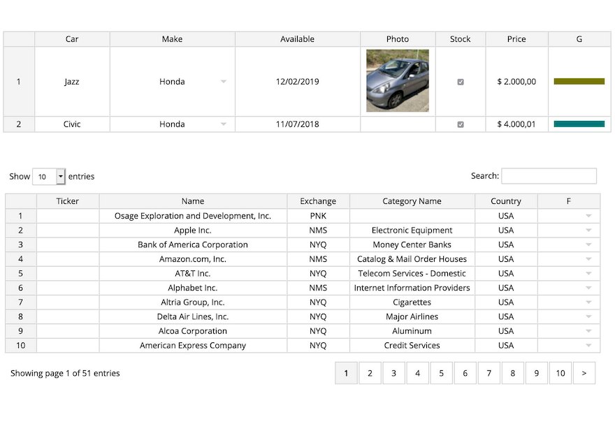Go to page 10 of entries
Screen dimensions: 615x424
click(560, 373)
